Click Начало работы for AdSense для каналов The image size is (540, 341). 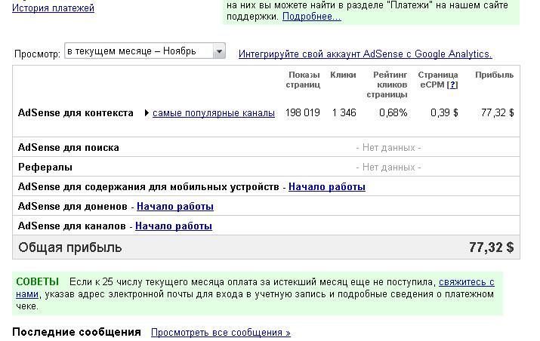[x=173, y=226]
